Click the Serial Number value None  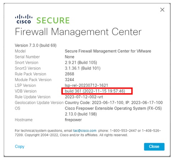click(70, 57)
